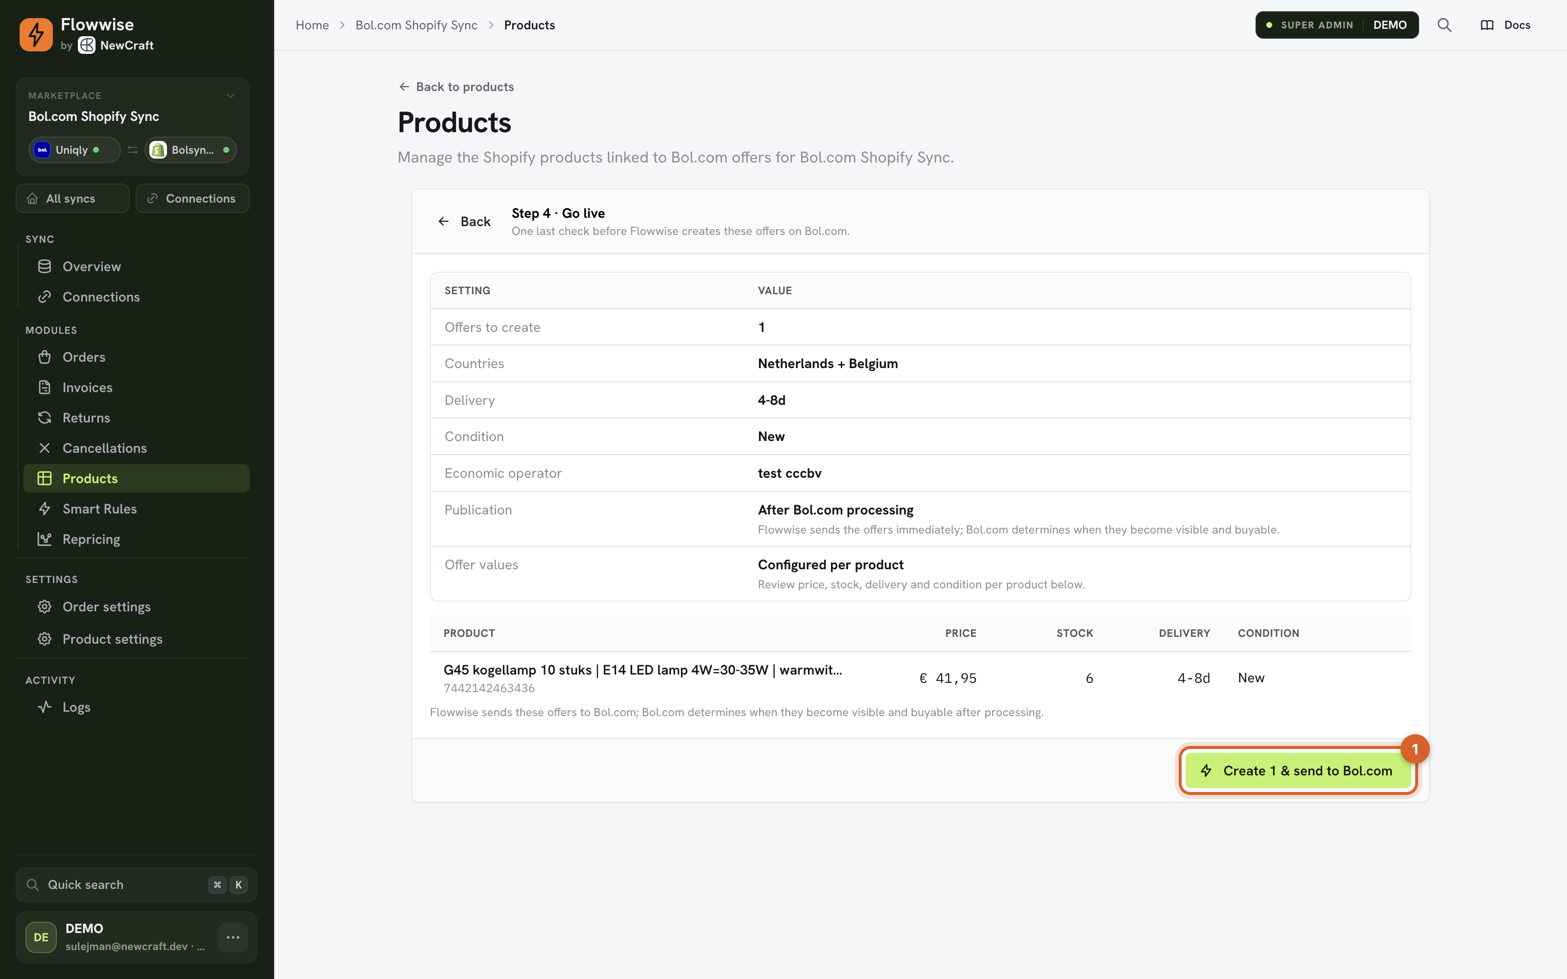Screen dimensions: 1567x979
Task: Open search with the magnifier icon
Action: click(1444, 24)
